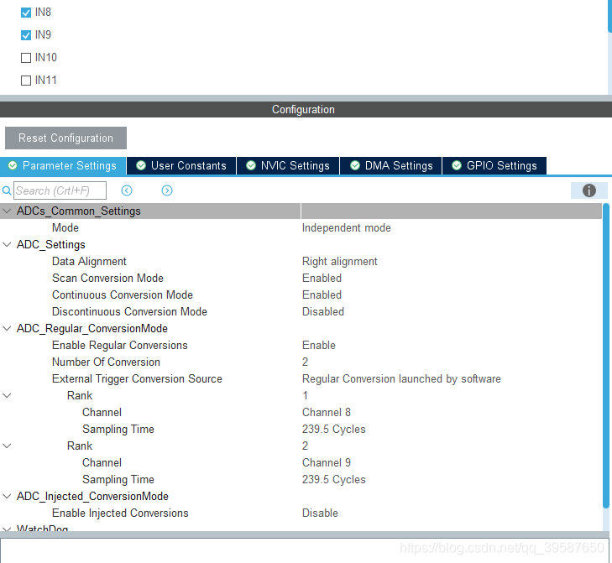This screenshot has height=563, width=612.
Task: Change Enable Regular Conversions value
Action: coord(318,346)
